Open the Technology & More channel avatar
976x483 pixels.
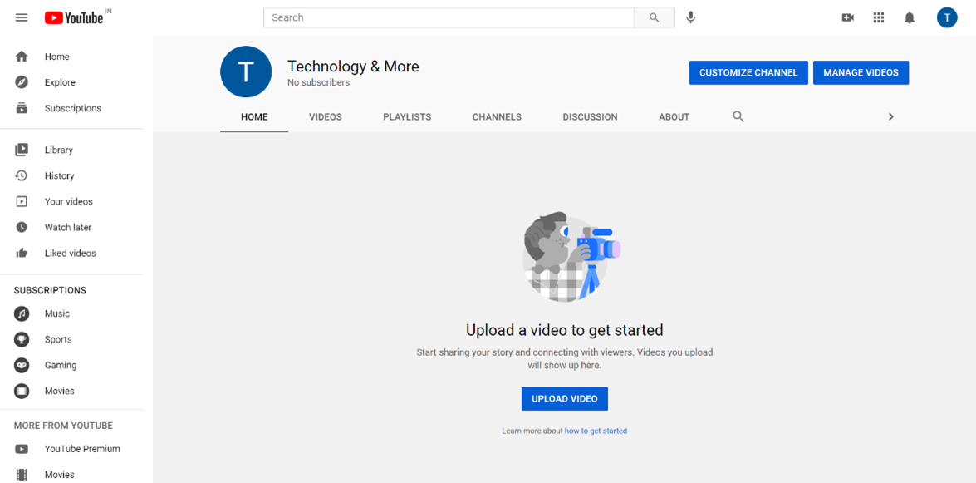(x=246, y=72)
